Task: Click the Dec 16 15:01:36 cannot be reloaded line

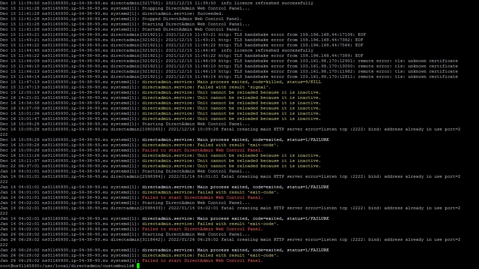Action: [161, 113]
